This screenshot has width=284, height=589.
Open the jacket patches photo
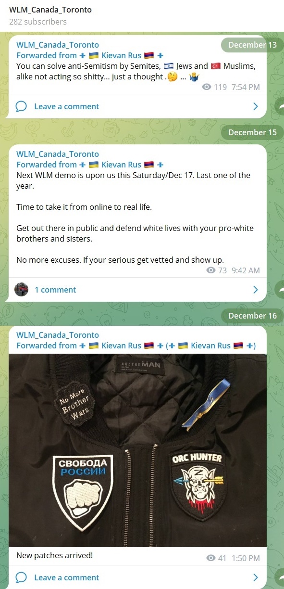(137, 450)
